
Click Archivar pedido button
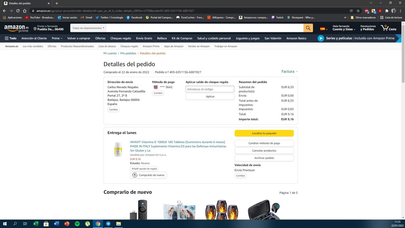click(264, 158)
